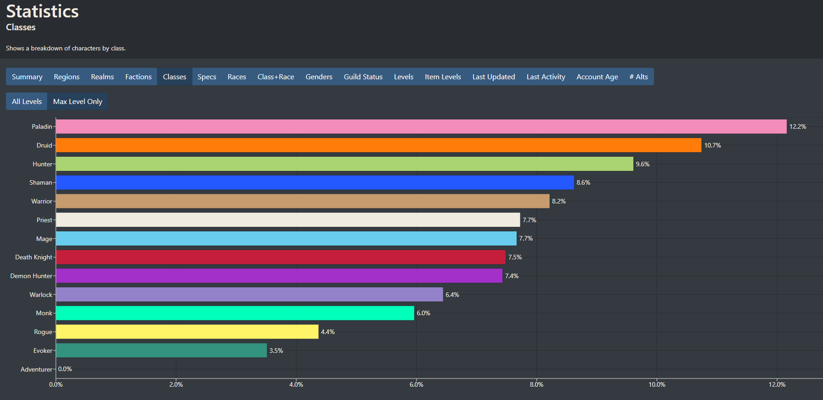Click the 12.0% x-axis tick label
Viewport: 823px width, 400px height.
pos(777,384)
